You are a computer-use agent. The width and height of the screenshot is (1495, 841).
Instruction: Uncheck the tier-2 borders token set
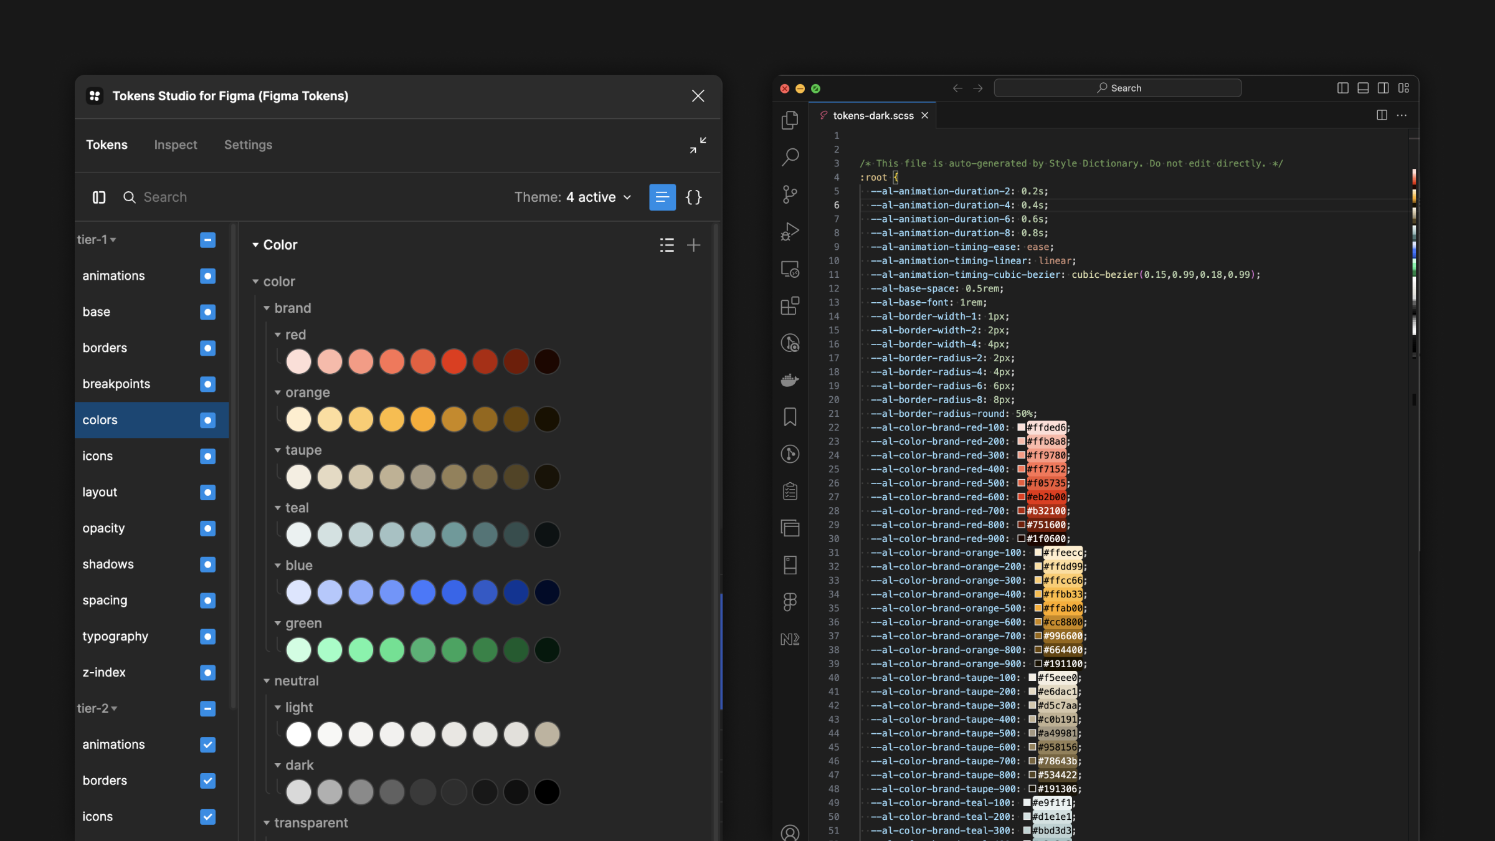(x=207, y=781)
